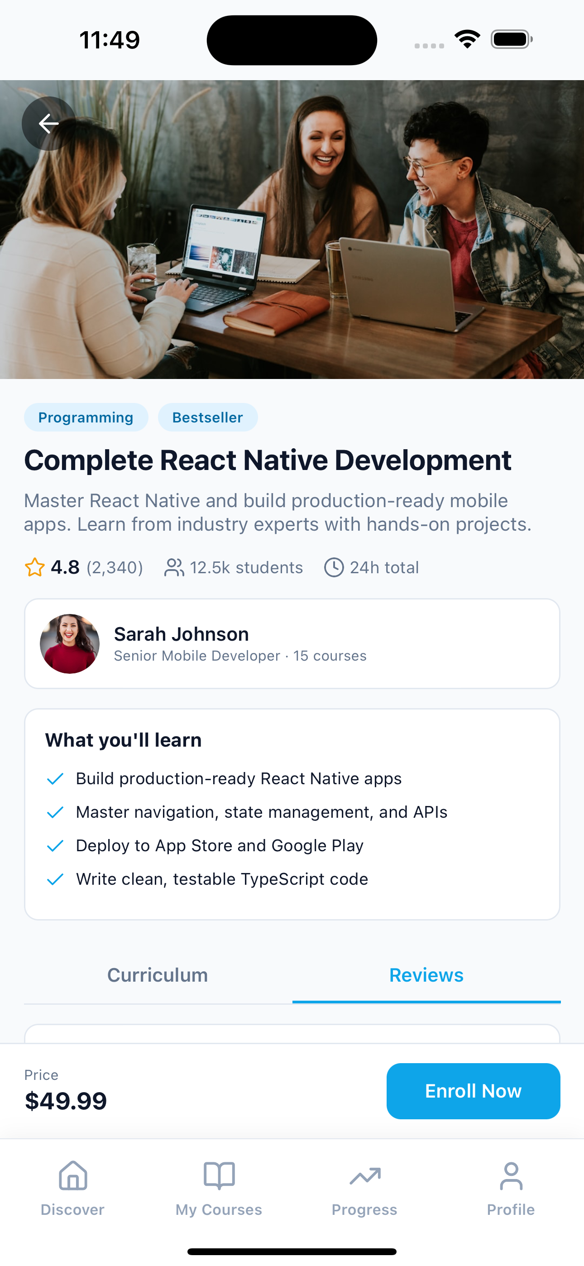Tap Sarah Johnson's avatar photo
The height and width of the screenshot is (1266, 584).
70,643
